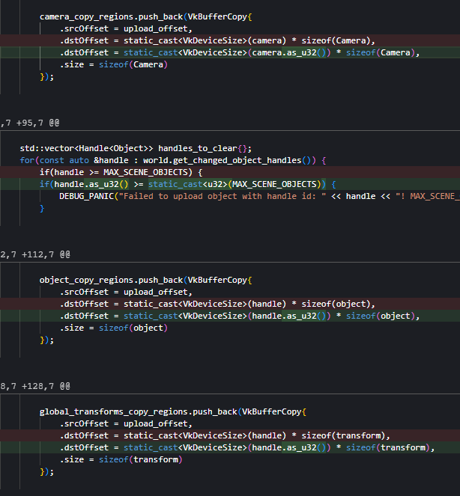Expand the +112,7 hunk header
The image size is (460, 496).
35,254
